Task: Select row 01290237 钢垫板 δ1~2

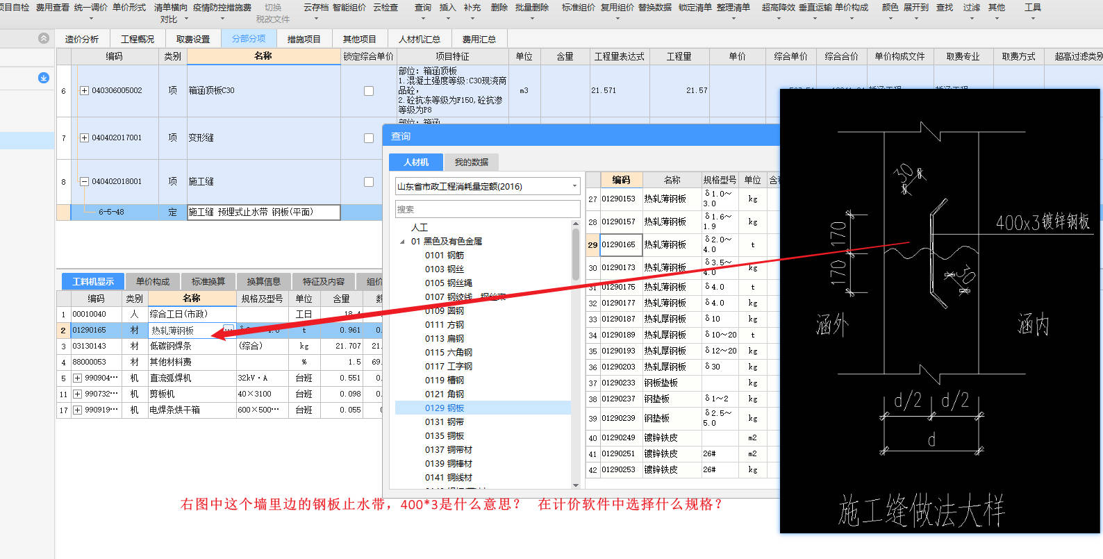Action: coord(683,399)
